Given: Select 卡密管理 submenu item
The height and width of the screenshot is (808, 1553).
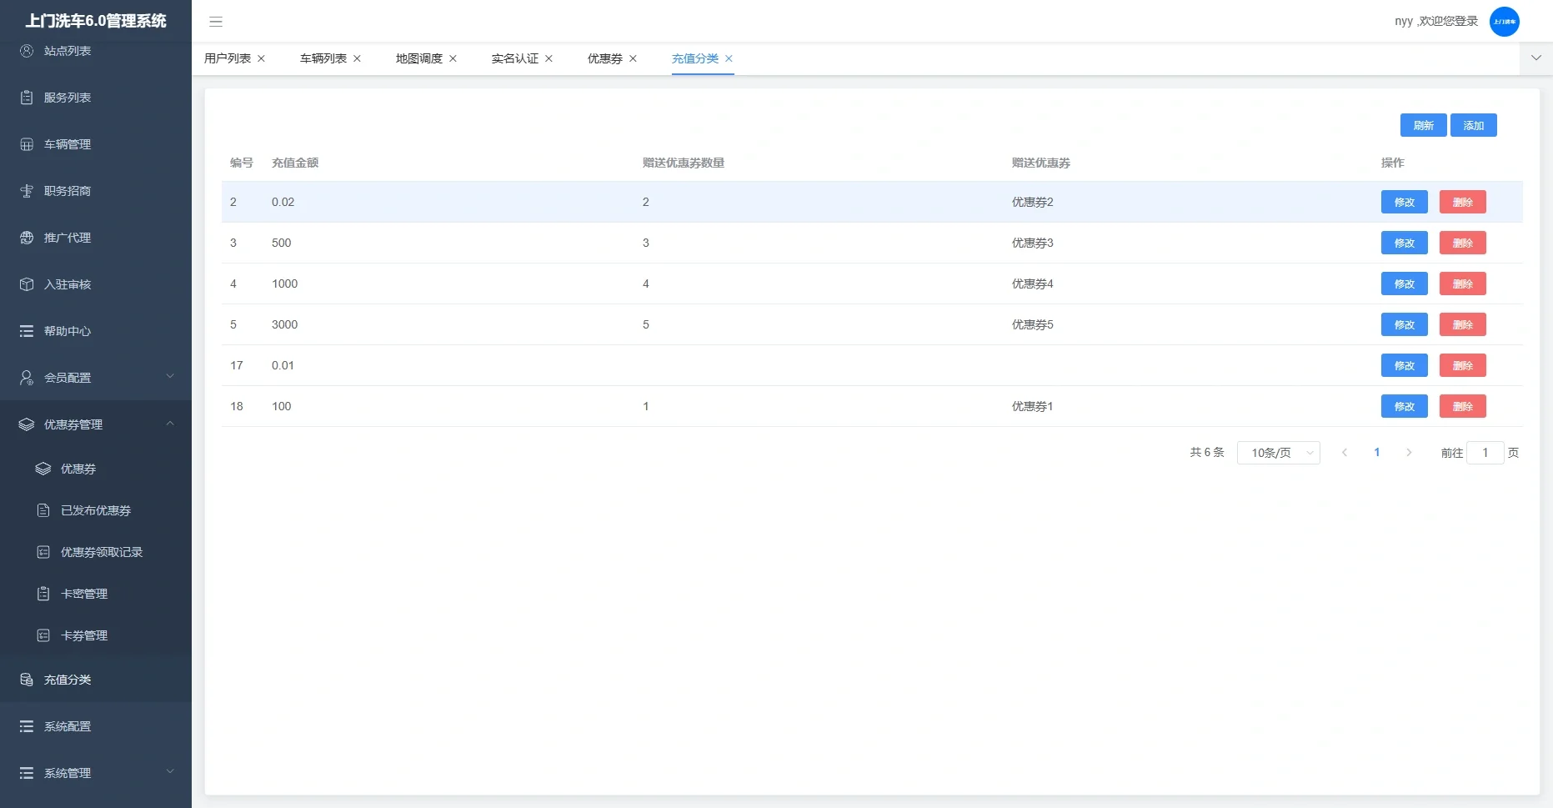Looking at the screenshot, I should point(84,594).
